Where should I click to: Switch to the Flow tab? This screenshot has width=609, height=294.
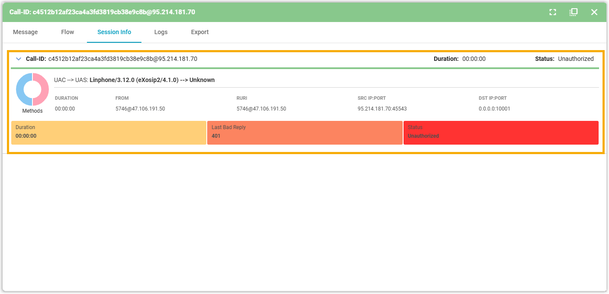pyautogui.click(x=67, y=32)
